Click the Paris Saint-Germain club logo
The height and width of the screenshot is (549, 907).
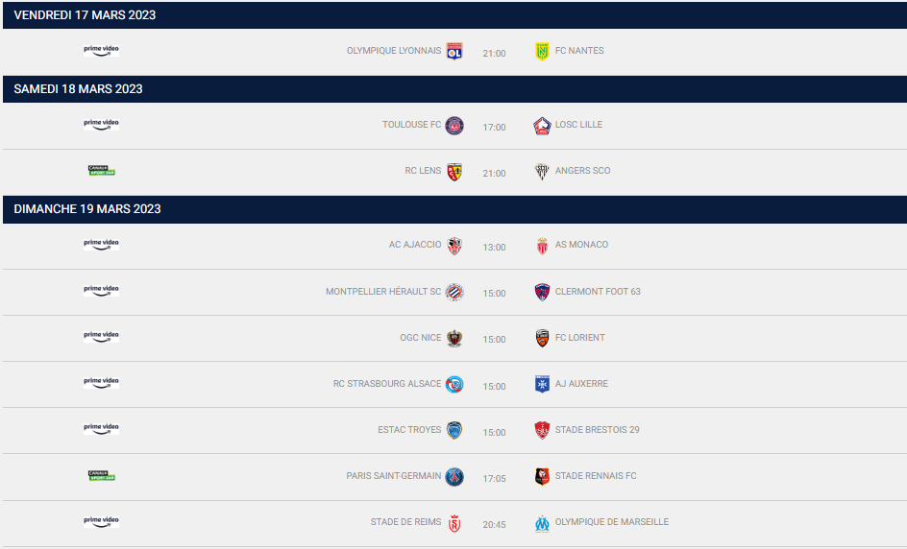click(x=454, y=476)
